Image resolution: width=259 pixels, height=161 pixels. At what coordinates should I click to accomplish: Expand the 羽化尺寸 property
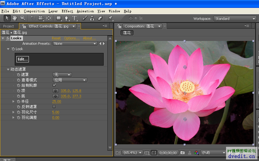point(13,112)
